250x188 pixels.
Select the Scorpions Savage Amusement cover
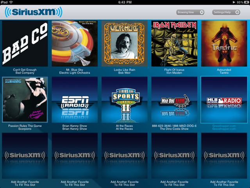pos(25,99)
